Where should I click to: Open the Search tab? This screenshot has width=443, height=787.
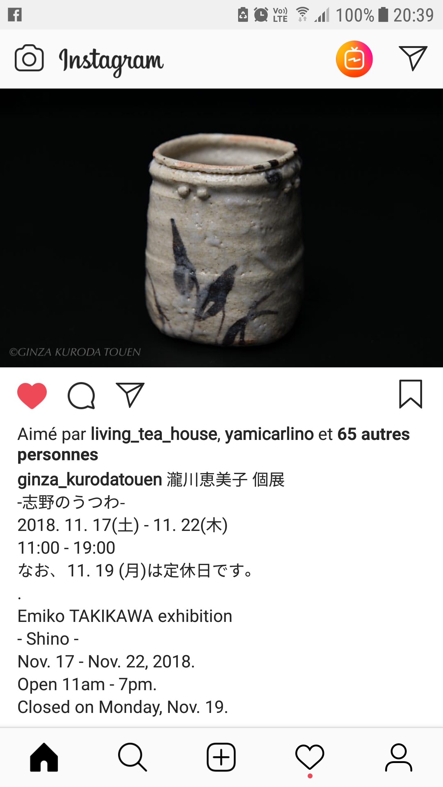pos(133,757)
